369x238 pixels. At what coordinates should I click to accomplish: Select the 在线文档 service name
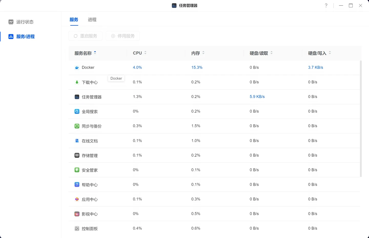pyautogui.click(x=90, y=141)
